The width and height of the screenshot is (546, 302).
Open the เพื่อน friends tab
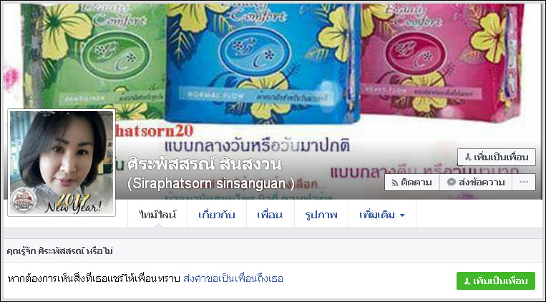tap(270, 215)
